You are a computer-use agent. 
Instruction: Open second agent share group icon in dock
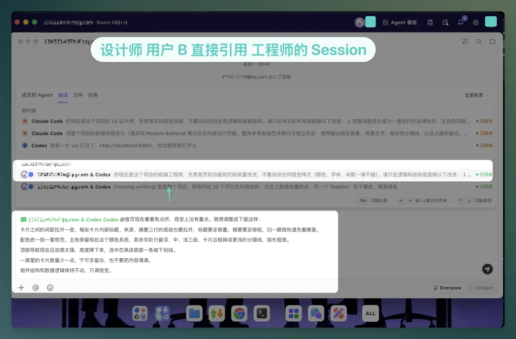tap(162, 313)
